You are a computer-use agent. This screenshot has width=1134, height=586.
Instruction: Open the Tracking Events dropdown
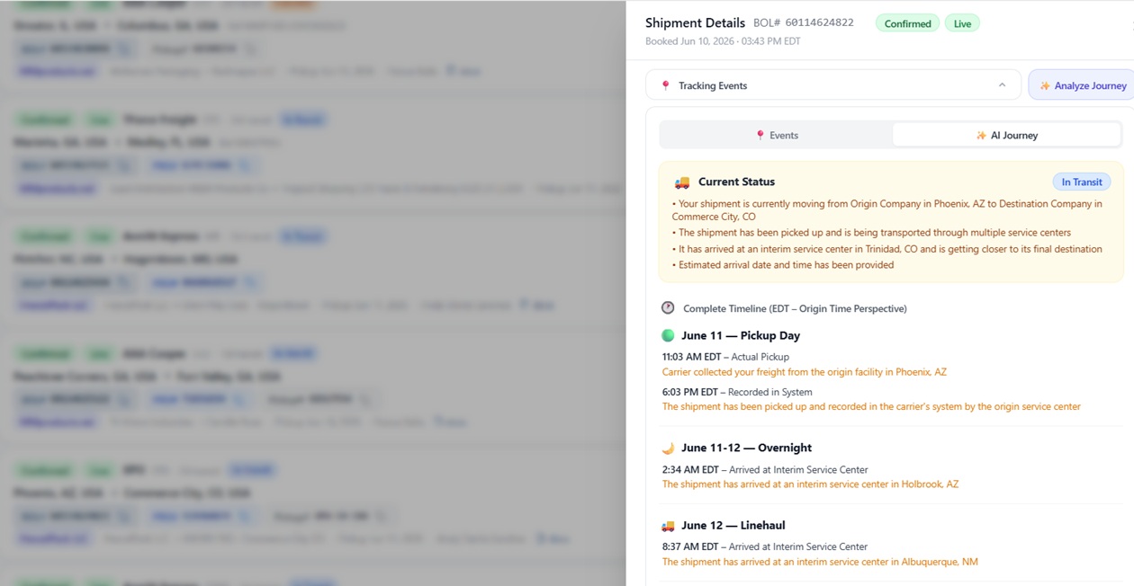(x=833, y=85)
